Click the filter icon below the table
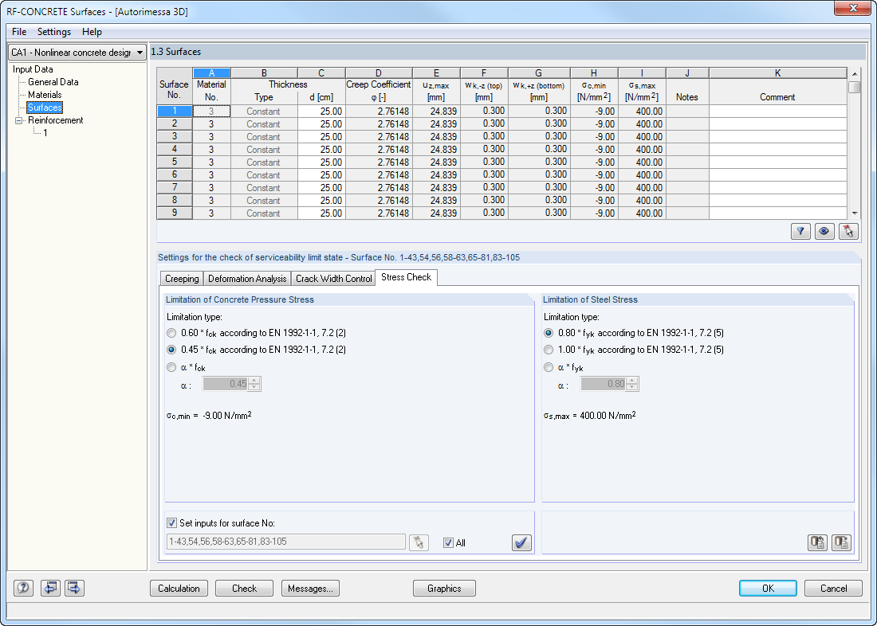Screen dimensions: 877x626 800,232
